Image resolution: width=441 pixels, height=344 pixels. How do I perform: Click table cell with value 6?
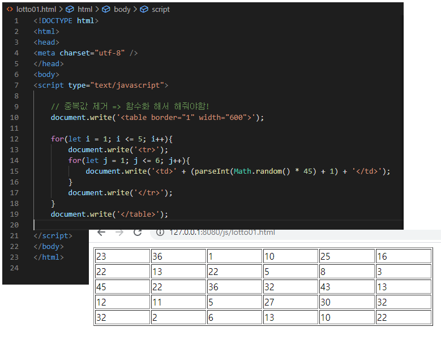coord(234,317)
